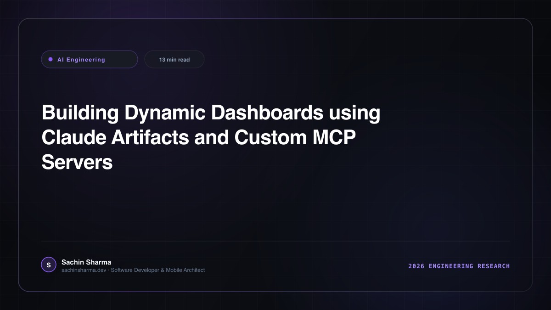Click the article title about Dynamic Dashboards

(211, 138)
